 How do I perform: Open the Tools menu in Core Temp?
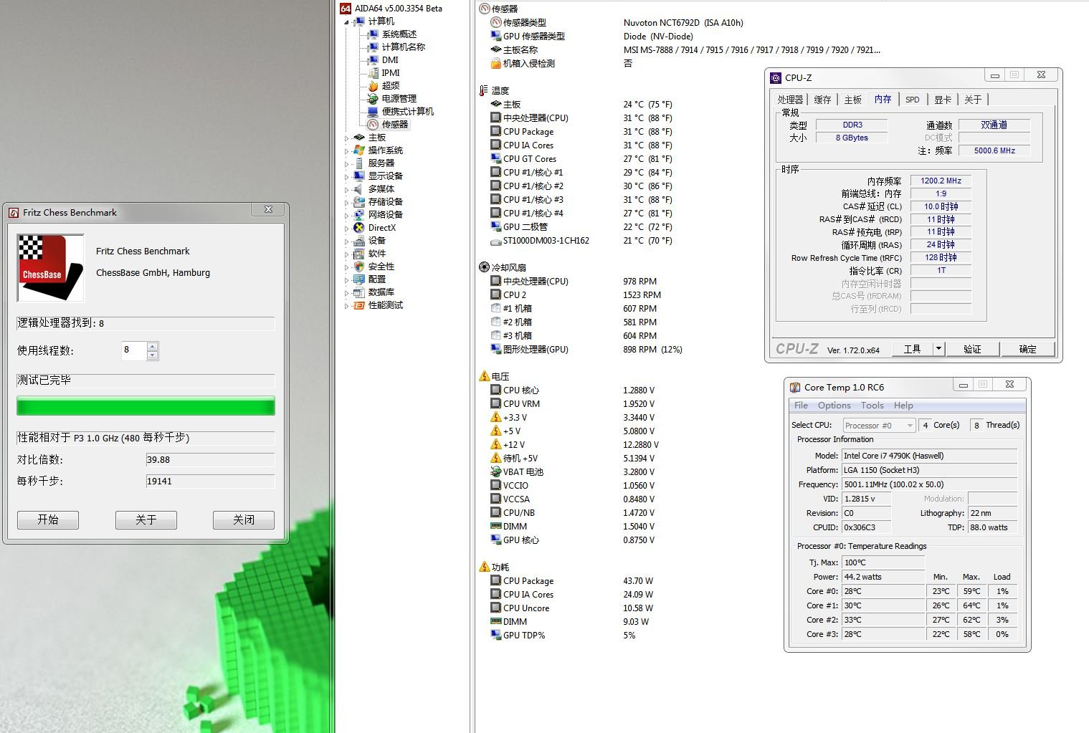(x=872, y=406)
